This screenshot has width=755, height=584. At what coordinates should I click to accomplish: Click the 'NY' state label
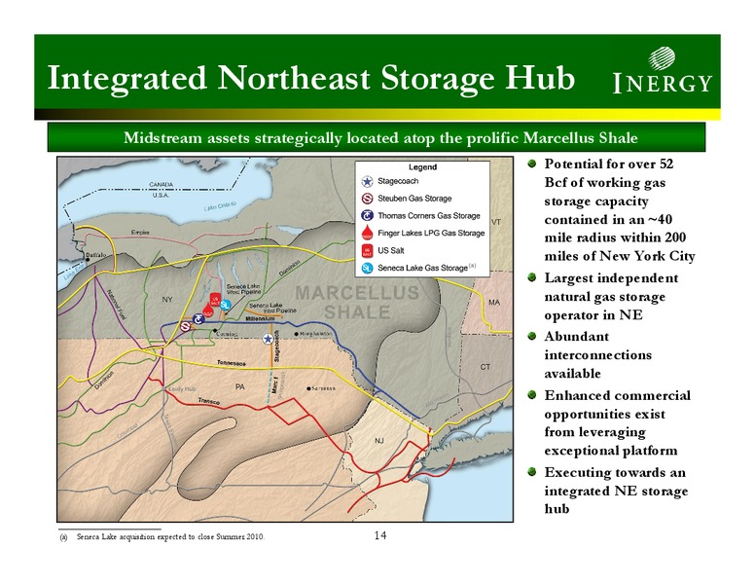[167, 300]
